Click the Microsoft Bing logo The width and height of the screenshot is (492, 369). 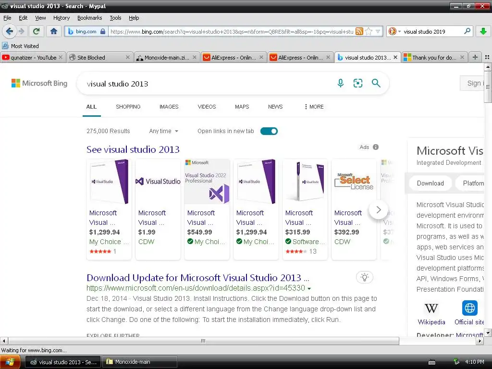click(39, 83)
